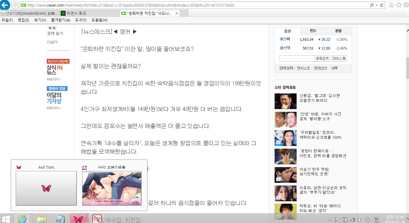Open the IE home page icon

point(391,5)
